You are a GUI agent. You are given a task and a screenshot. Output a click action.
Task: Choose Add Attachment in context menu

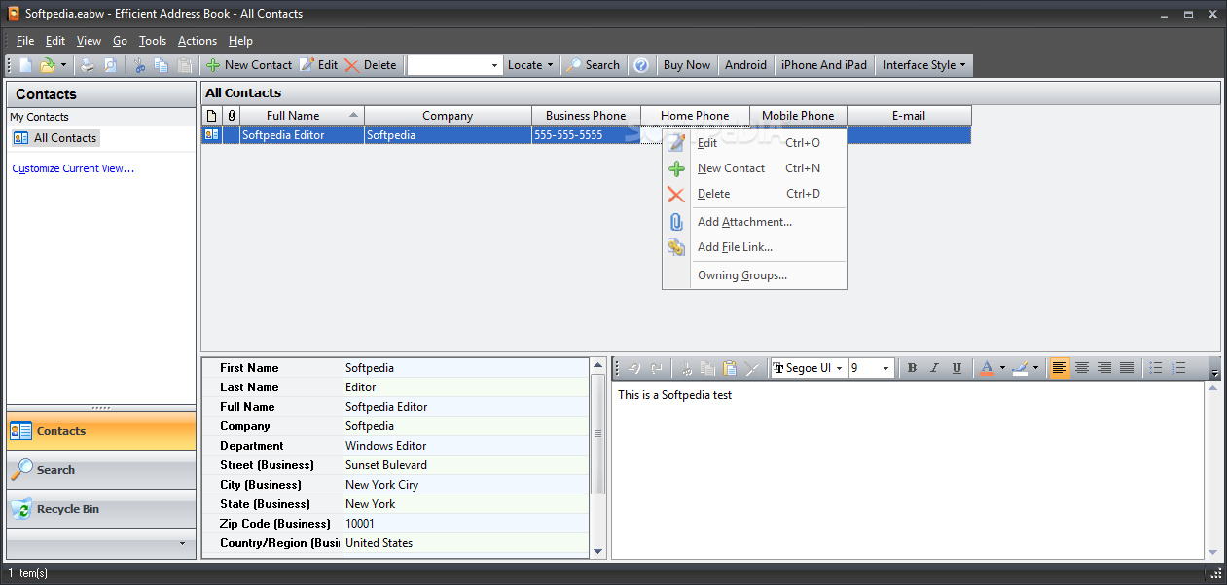point(754,222)
